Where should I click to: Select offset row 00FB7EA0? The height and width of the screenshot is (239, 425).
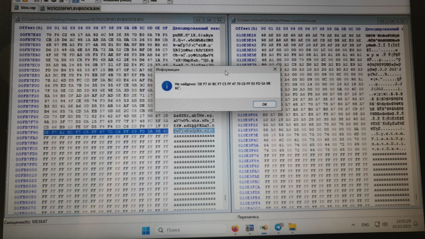(x=30, y=56)
